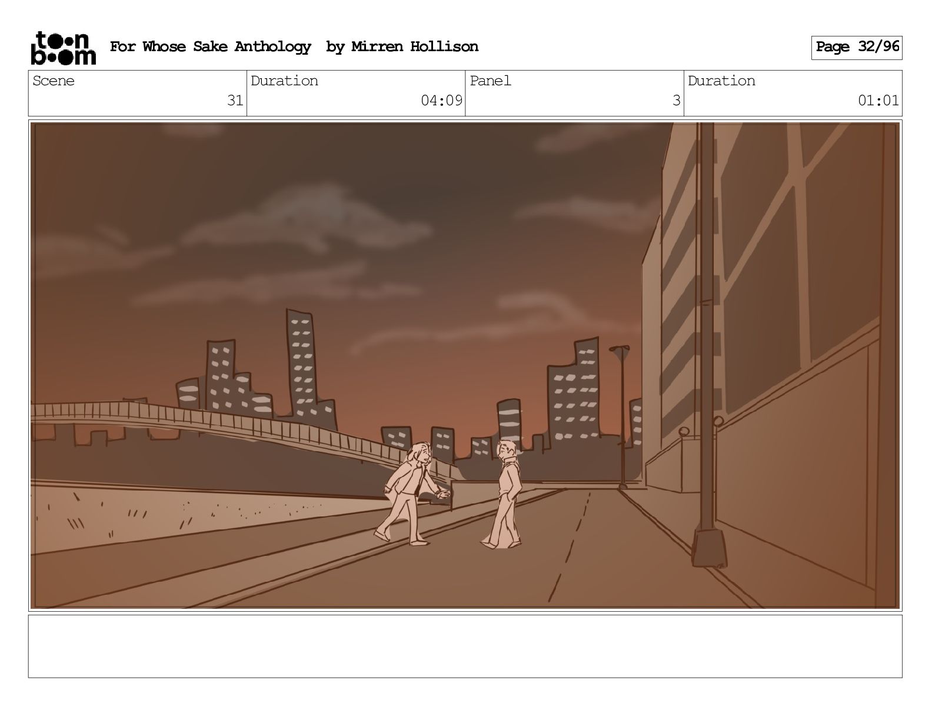
Task: Click panel duration value '01:01'
Action: pos(878,101)
